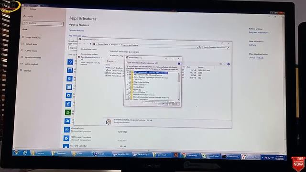Toggle .NET Framework 4.8 Advanced Services checkbox
The width and height of the screenshot is (306, 172).
[x=130, y=75]
